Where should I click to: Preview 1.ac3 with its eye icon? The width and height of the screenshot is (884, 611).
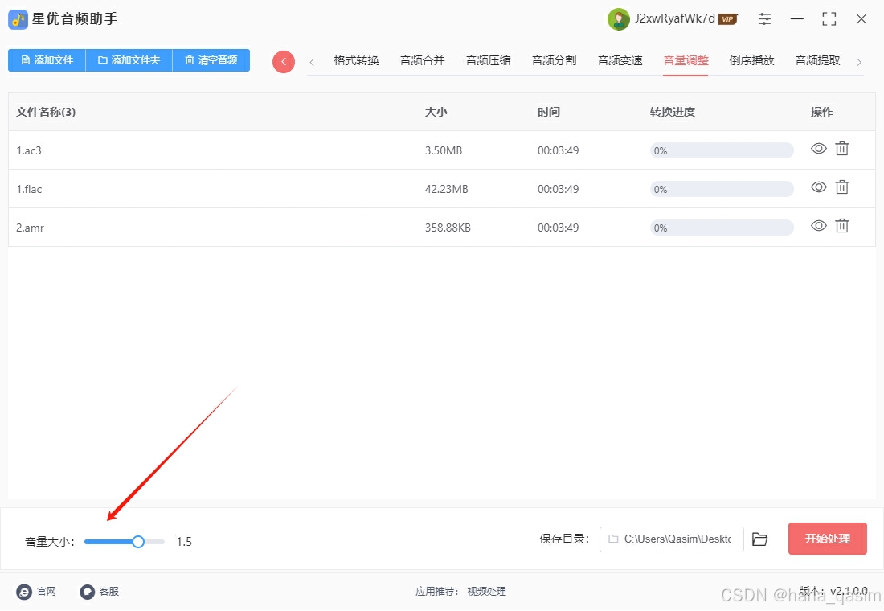click(819, 149)
